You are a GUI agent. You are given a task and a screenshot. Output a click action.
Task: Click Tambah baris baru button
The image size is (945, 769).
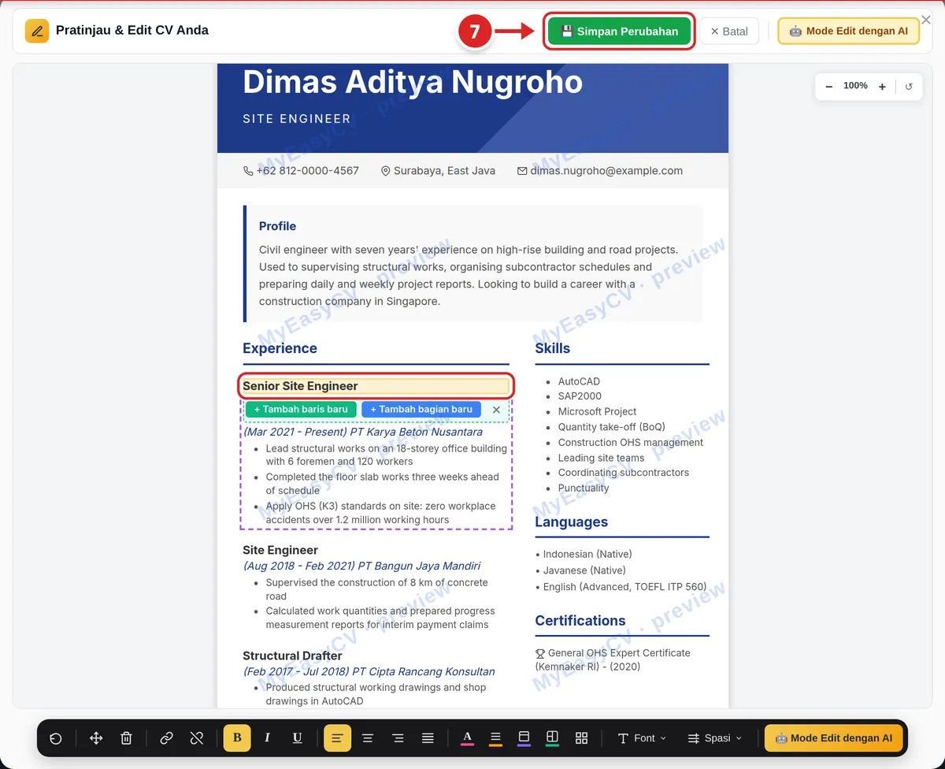pyautogui.click(x=301, y=409)
